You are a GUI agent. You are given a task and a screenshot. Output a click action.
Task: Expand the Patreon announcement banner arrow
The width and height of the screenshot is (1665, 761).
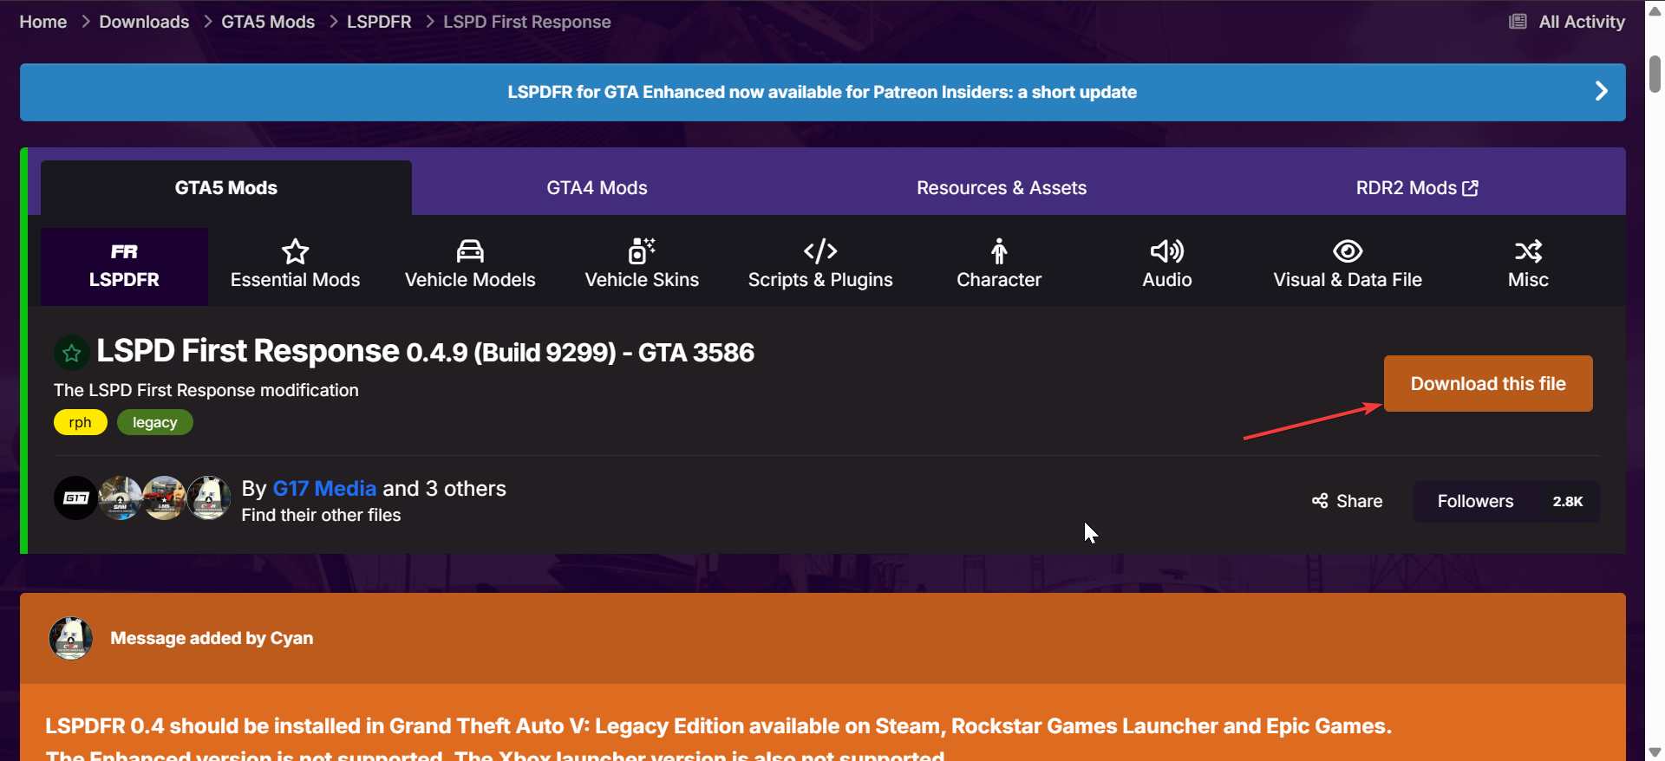pos(1601,92)
